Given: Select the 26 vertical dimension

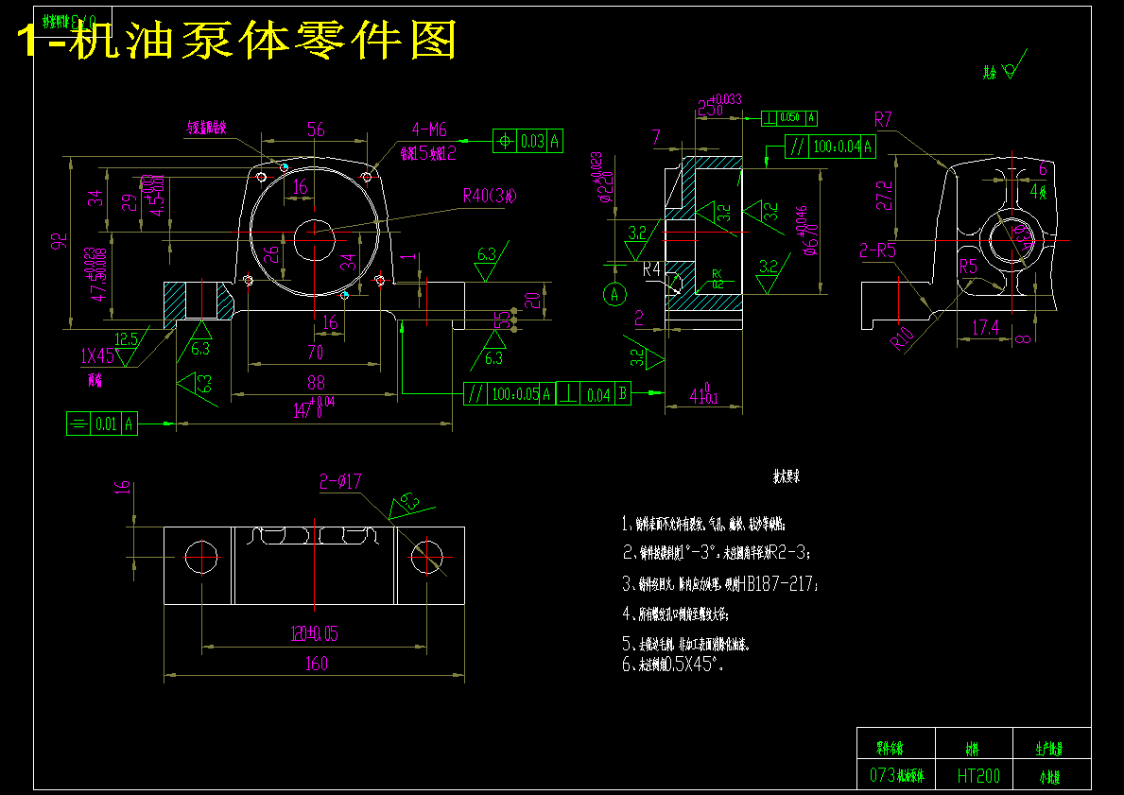Looking at the screenshot, I should point(270,254).
